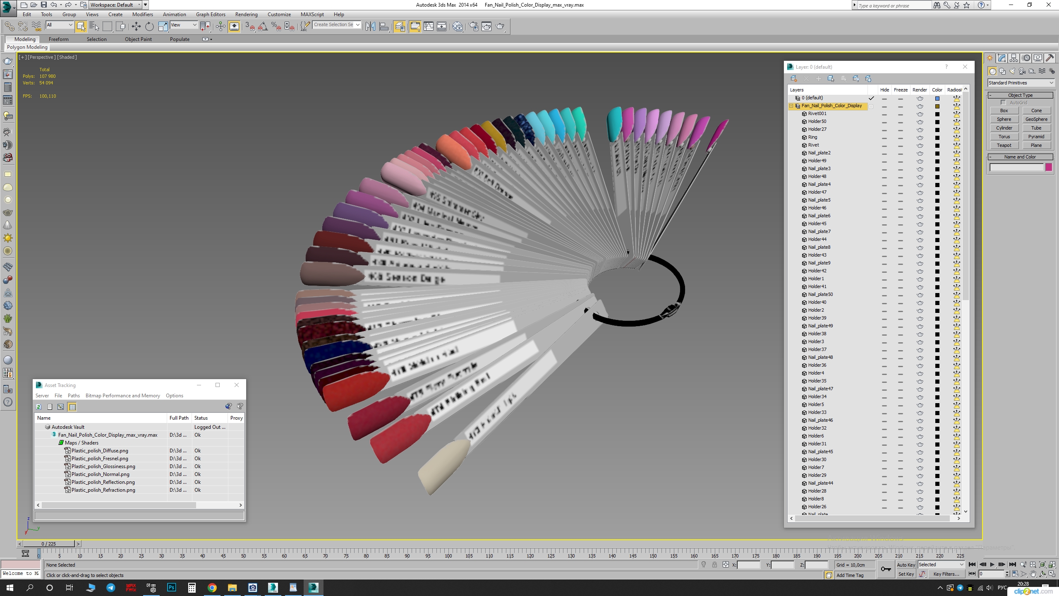This screenshot has width=1059, height=596.
Task: Click the Angle Snap toggle icon
Action: [263, 26]
